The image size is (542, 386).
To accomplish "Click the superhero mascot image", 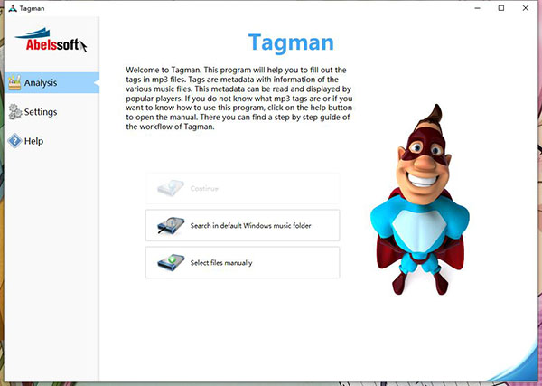I will click(x=420, y=200).
